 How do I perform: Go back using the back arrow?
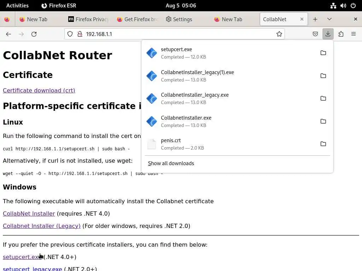tap(8, 34)
